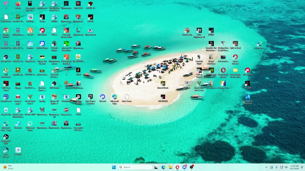
Task: Select the Roblox Player desktop icon
Action: coord(42,45)
